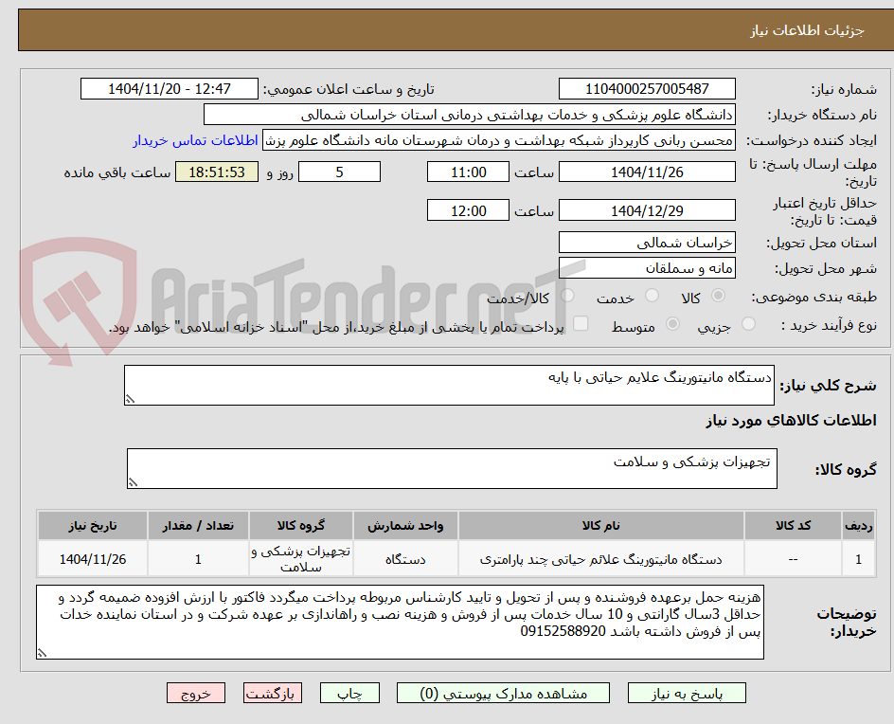The width and height of the screenshot is (894, 724).
Task: Click the unit cell دستگاه in table
Action: (x=405, y=560)
